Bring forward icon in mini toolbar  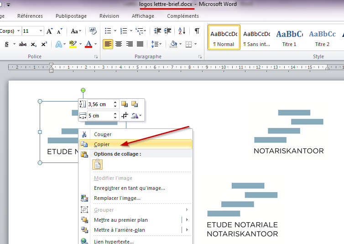point(125,104)
